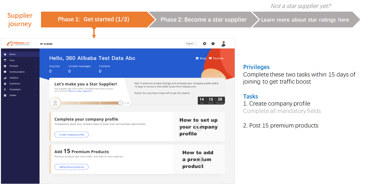
Task: Click the countdown timer box
Action: pyautogui.click(x=211, y=101)
